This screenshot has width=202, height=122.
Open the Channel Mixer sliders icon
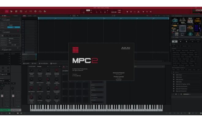tap(31, 11)
